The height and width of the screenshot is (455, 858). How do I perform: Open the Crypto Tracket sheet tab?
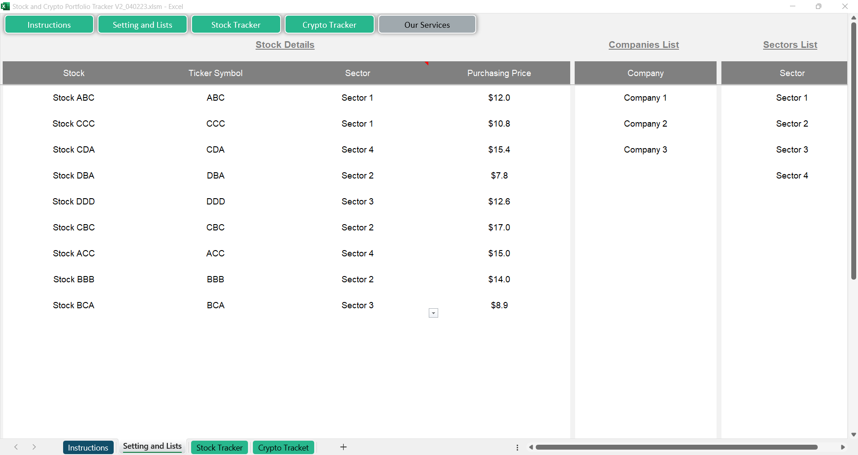coord(283,447)
